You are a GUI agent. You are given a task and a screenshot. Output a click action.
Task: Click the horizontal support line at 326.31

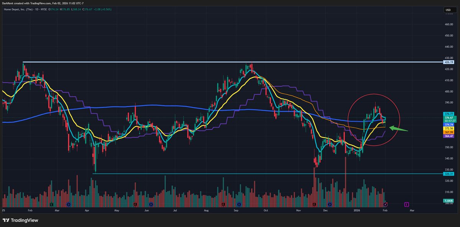[268, 173]
